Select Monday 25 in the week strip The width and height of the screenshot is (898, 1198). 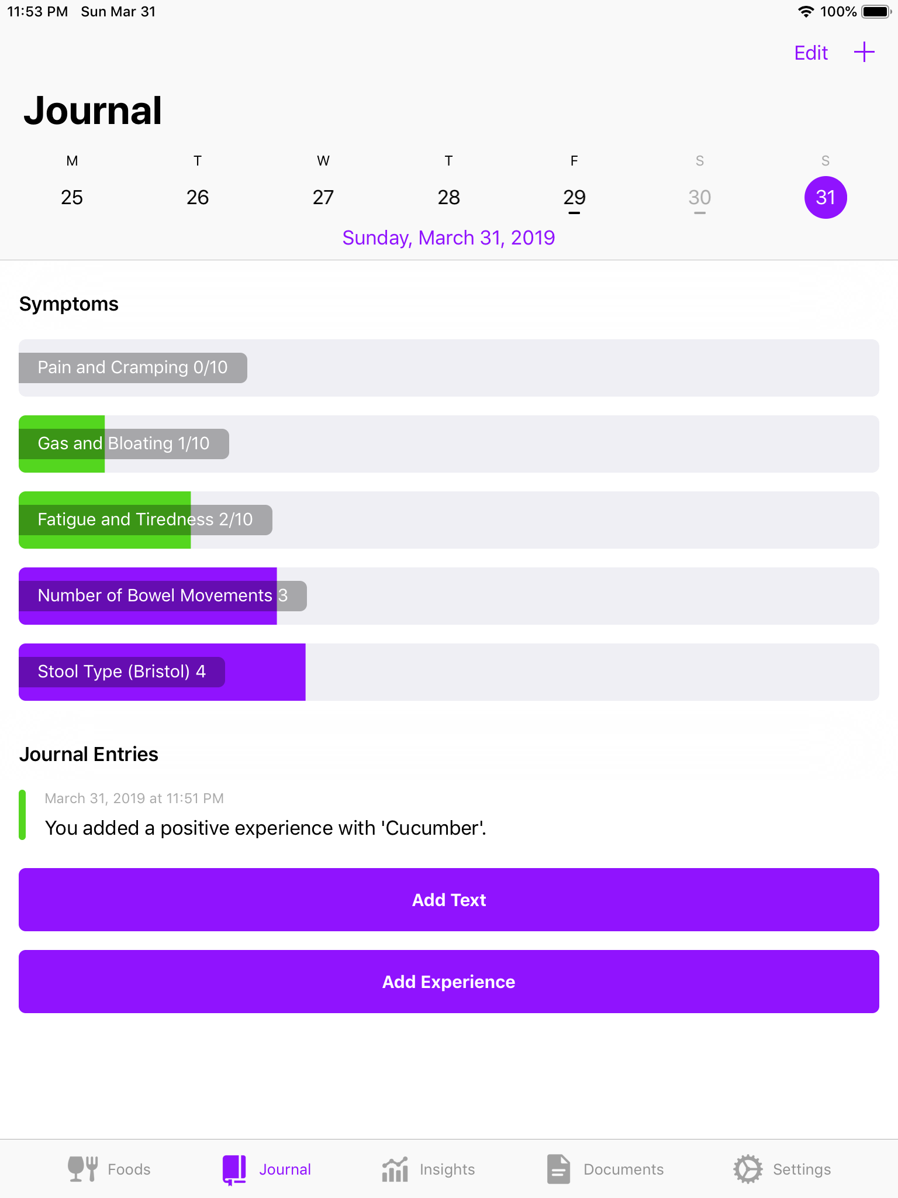[x=72, y=197]
